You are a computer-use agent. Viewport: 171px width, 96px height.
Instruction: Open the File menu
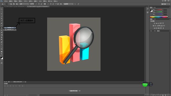[x=6, y=1]
